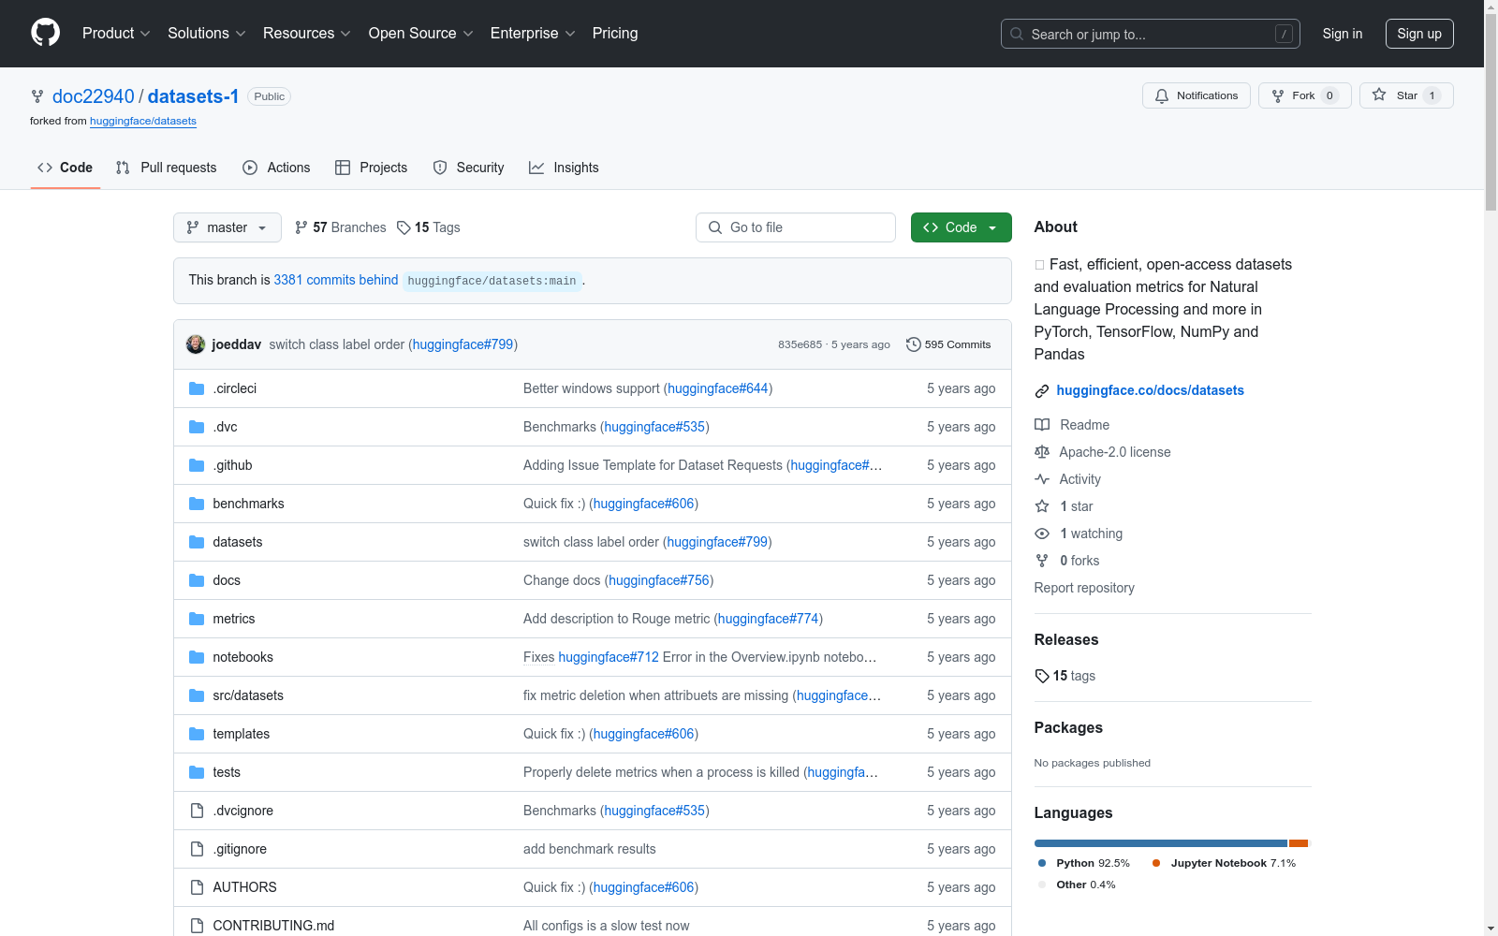Screen dimensions: 1498x936
Task: Click the GitHub logo icon
Action: [45, 33]
